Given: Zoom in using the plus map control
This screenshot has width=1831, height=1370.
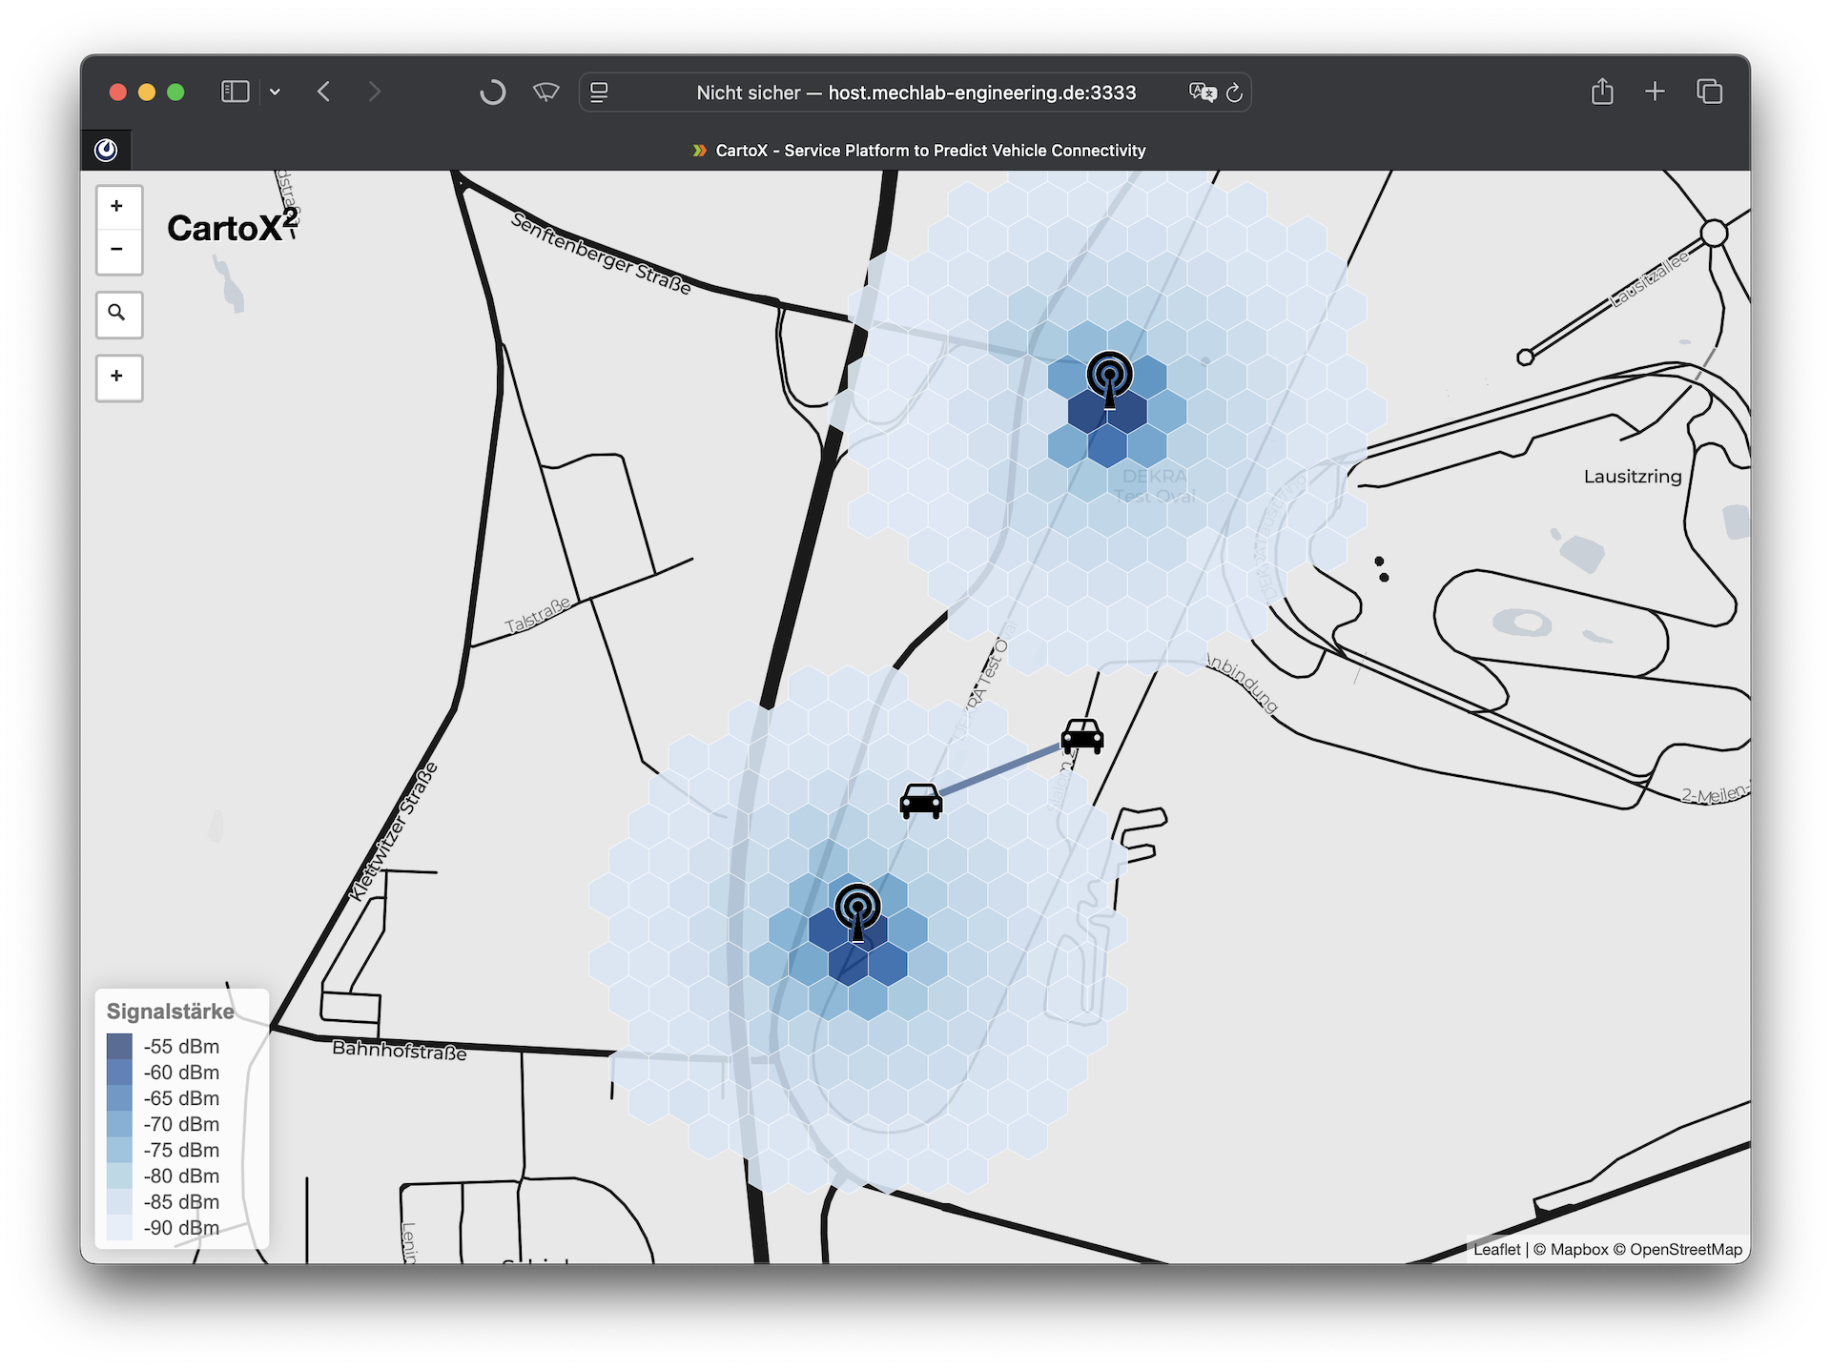Looking at the screenshot, I should click(118, 207).
